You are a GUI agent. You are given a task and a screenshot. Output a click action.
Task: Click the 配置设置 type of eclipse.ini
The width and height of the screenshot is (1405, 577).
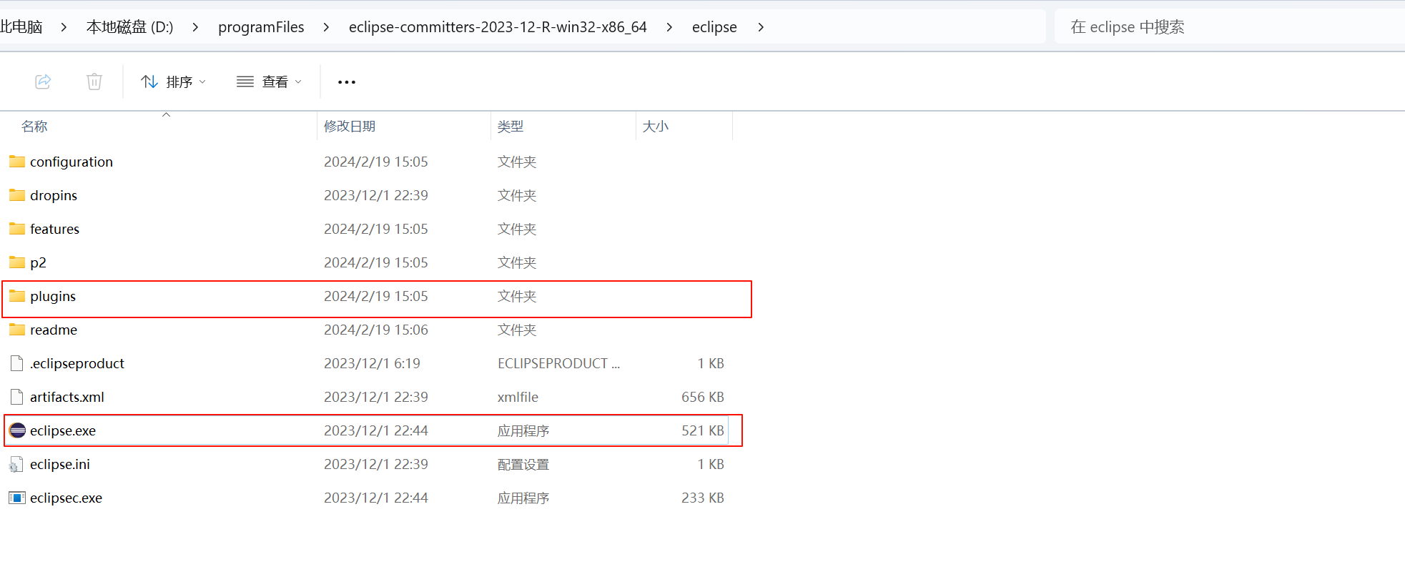(523, 464)
